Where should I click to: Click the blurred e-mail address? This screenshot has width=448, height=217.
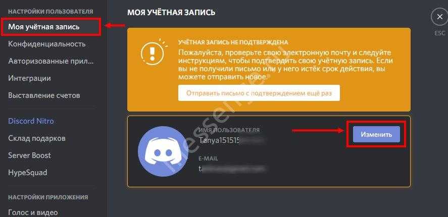(x=232, y=169)
